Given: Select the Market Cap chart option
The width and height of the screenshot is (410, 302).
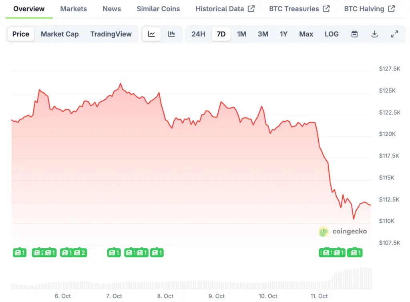Looking at the screenshot, I should coord(60,34).
